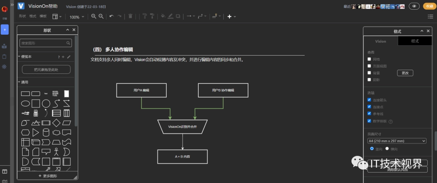Open the 格式 menu in toolbar
This screenshot has width=437, height=183.
pos(33,17)
